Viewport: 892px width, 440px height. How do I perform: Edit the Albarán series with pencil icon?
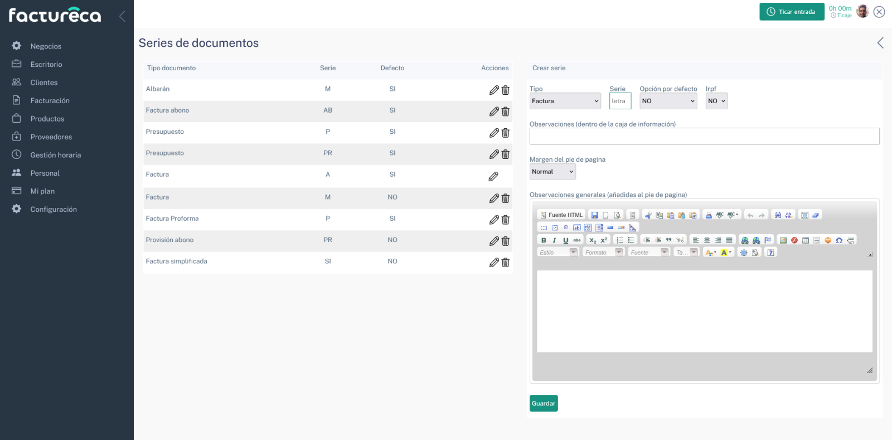494,90
